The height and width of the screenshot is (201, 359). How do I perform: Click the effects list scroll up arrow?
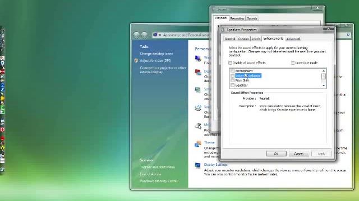coord(324,71)
